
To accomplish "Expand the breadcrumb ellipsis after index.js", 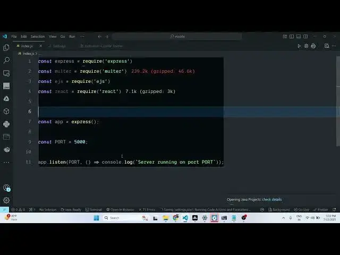I will coord(40,54).
